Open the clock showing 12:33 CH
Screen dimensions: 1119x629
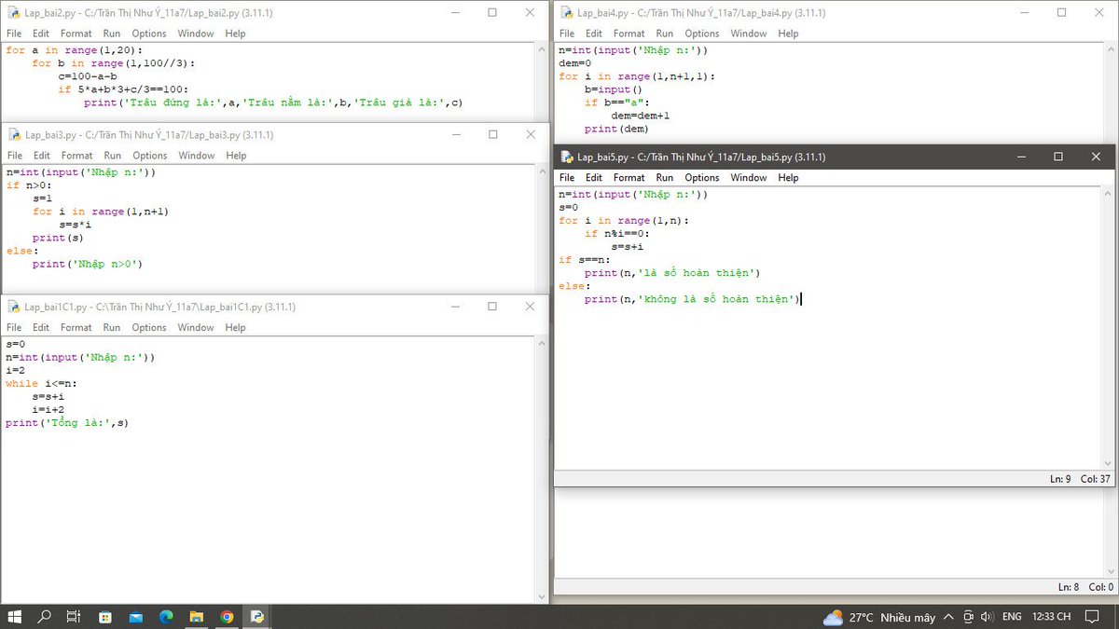click(x=1052, y=617)
